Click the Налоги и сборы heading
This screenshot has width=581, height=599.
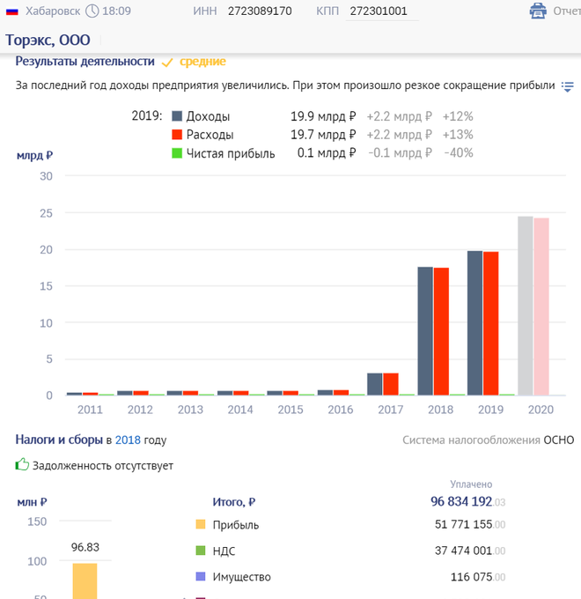point(59,440)
